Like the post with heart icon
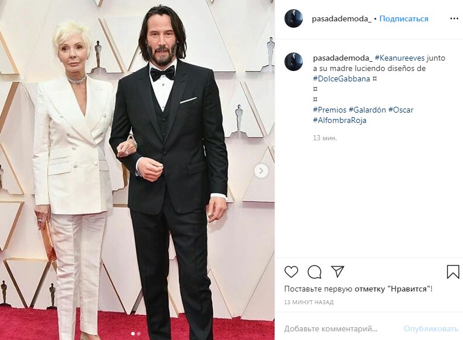 tap(291, 271)
